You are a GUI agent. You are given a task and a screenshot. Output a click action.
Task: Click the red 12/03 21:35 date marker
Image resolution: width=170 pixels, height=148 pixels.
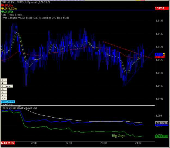coord(8,143)
